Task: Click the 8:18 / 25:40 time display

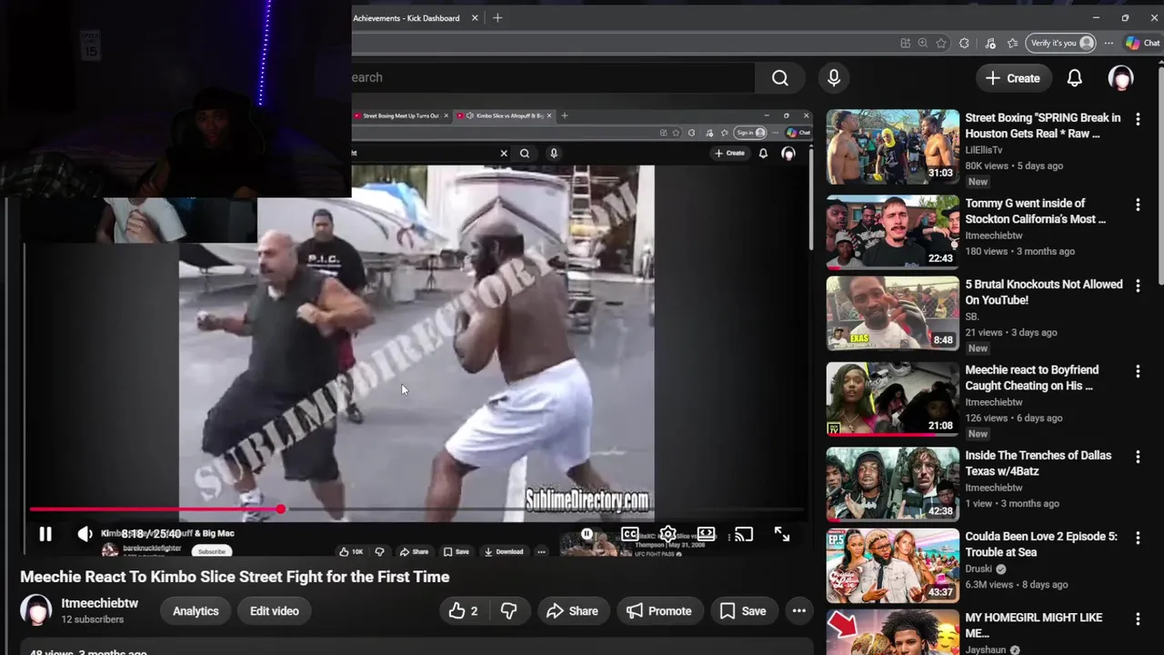Action: coord(151,534)
